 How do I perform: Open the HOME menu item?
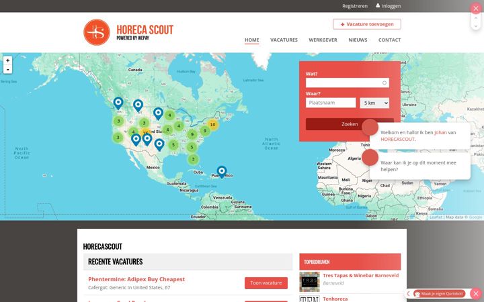coord(252,40)
